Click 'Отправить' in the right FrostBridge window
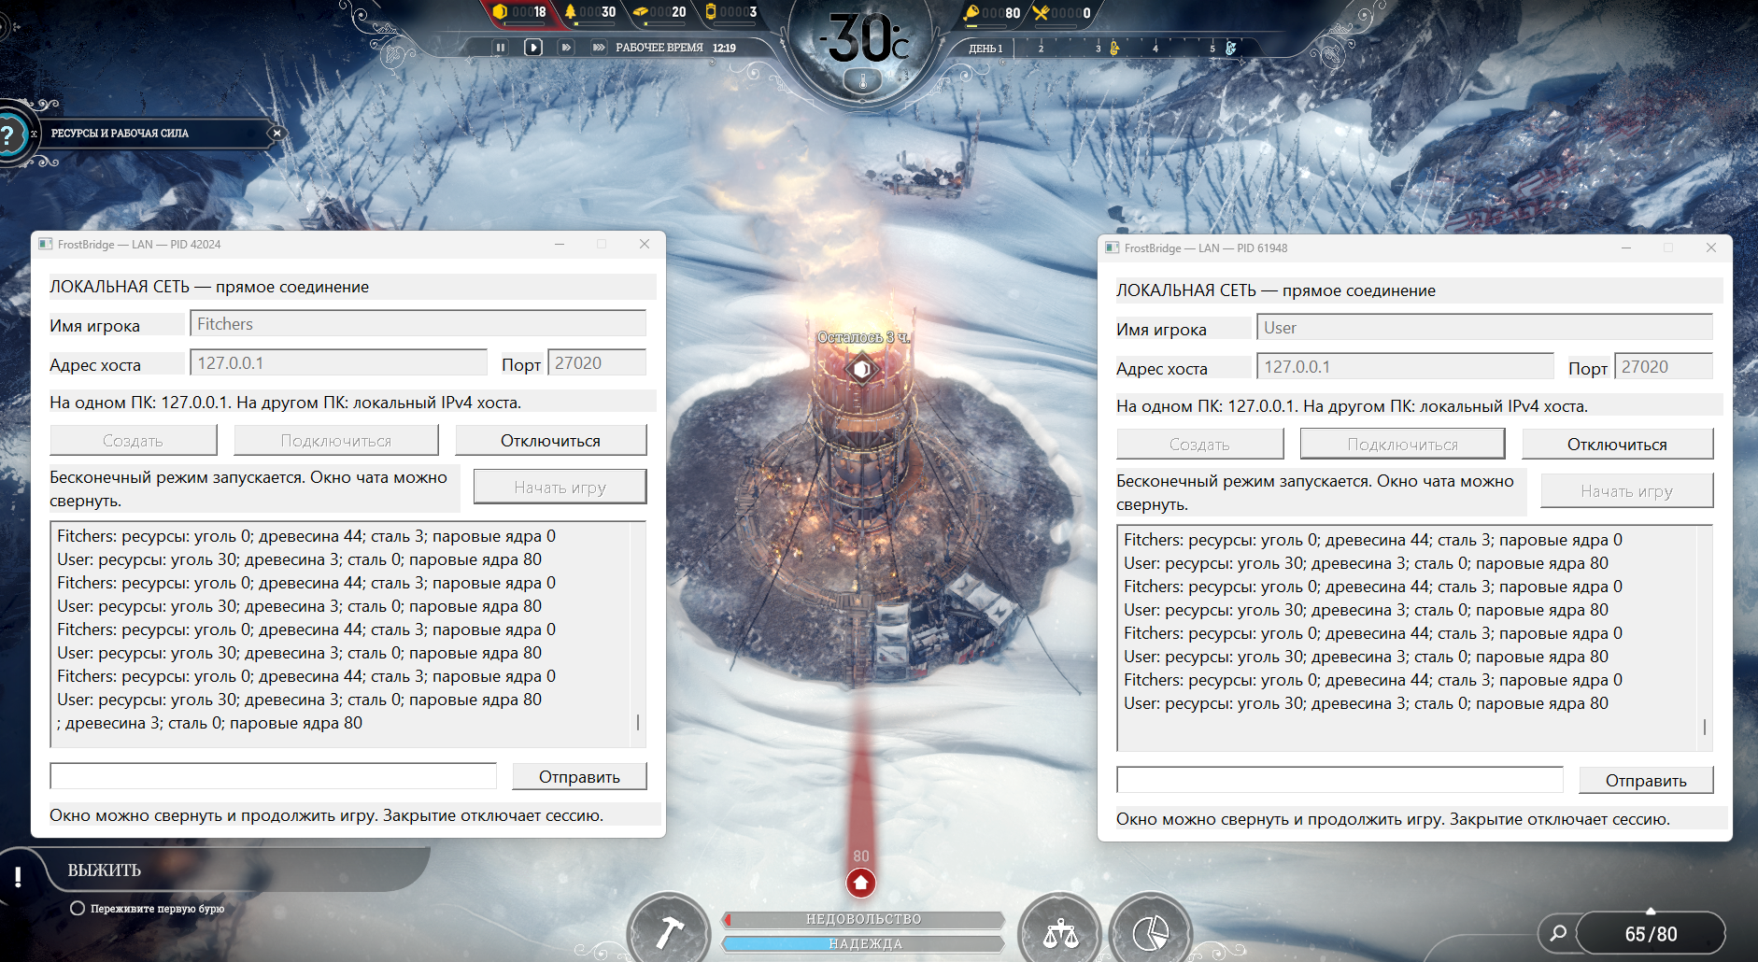 coord(1646,781)
